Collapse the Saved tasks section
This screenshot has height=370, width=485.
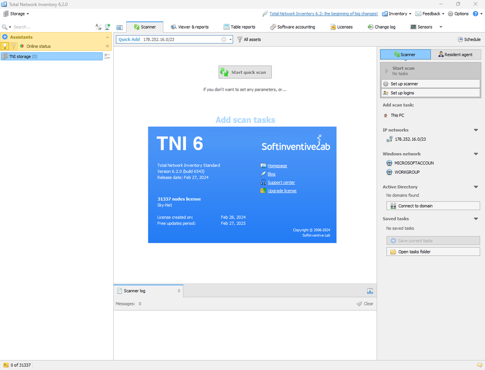coord(476,219)
